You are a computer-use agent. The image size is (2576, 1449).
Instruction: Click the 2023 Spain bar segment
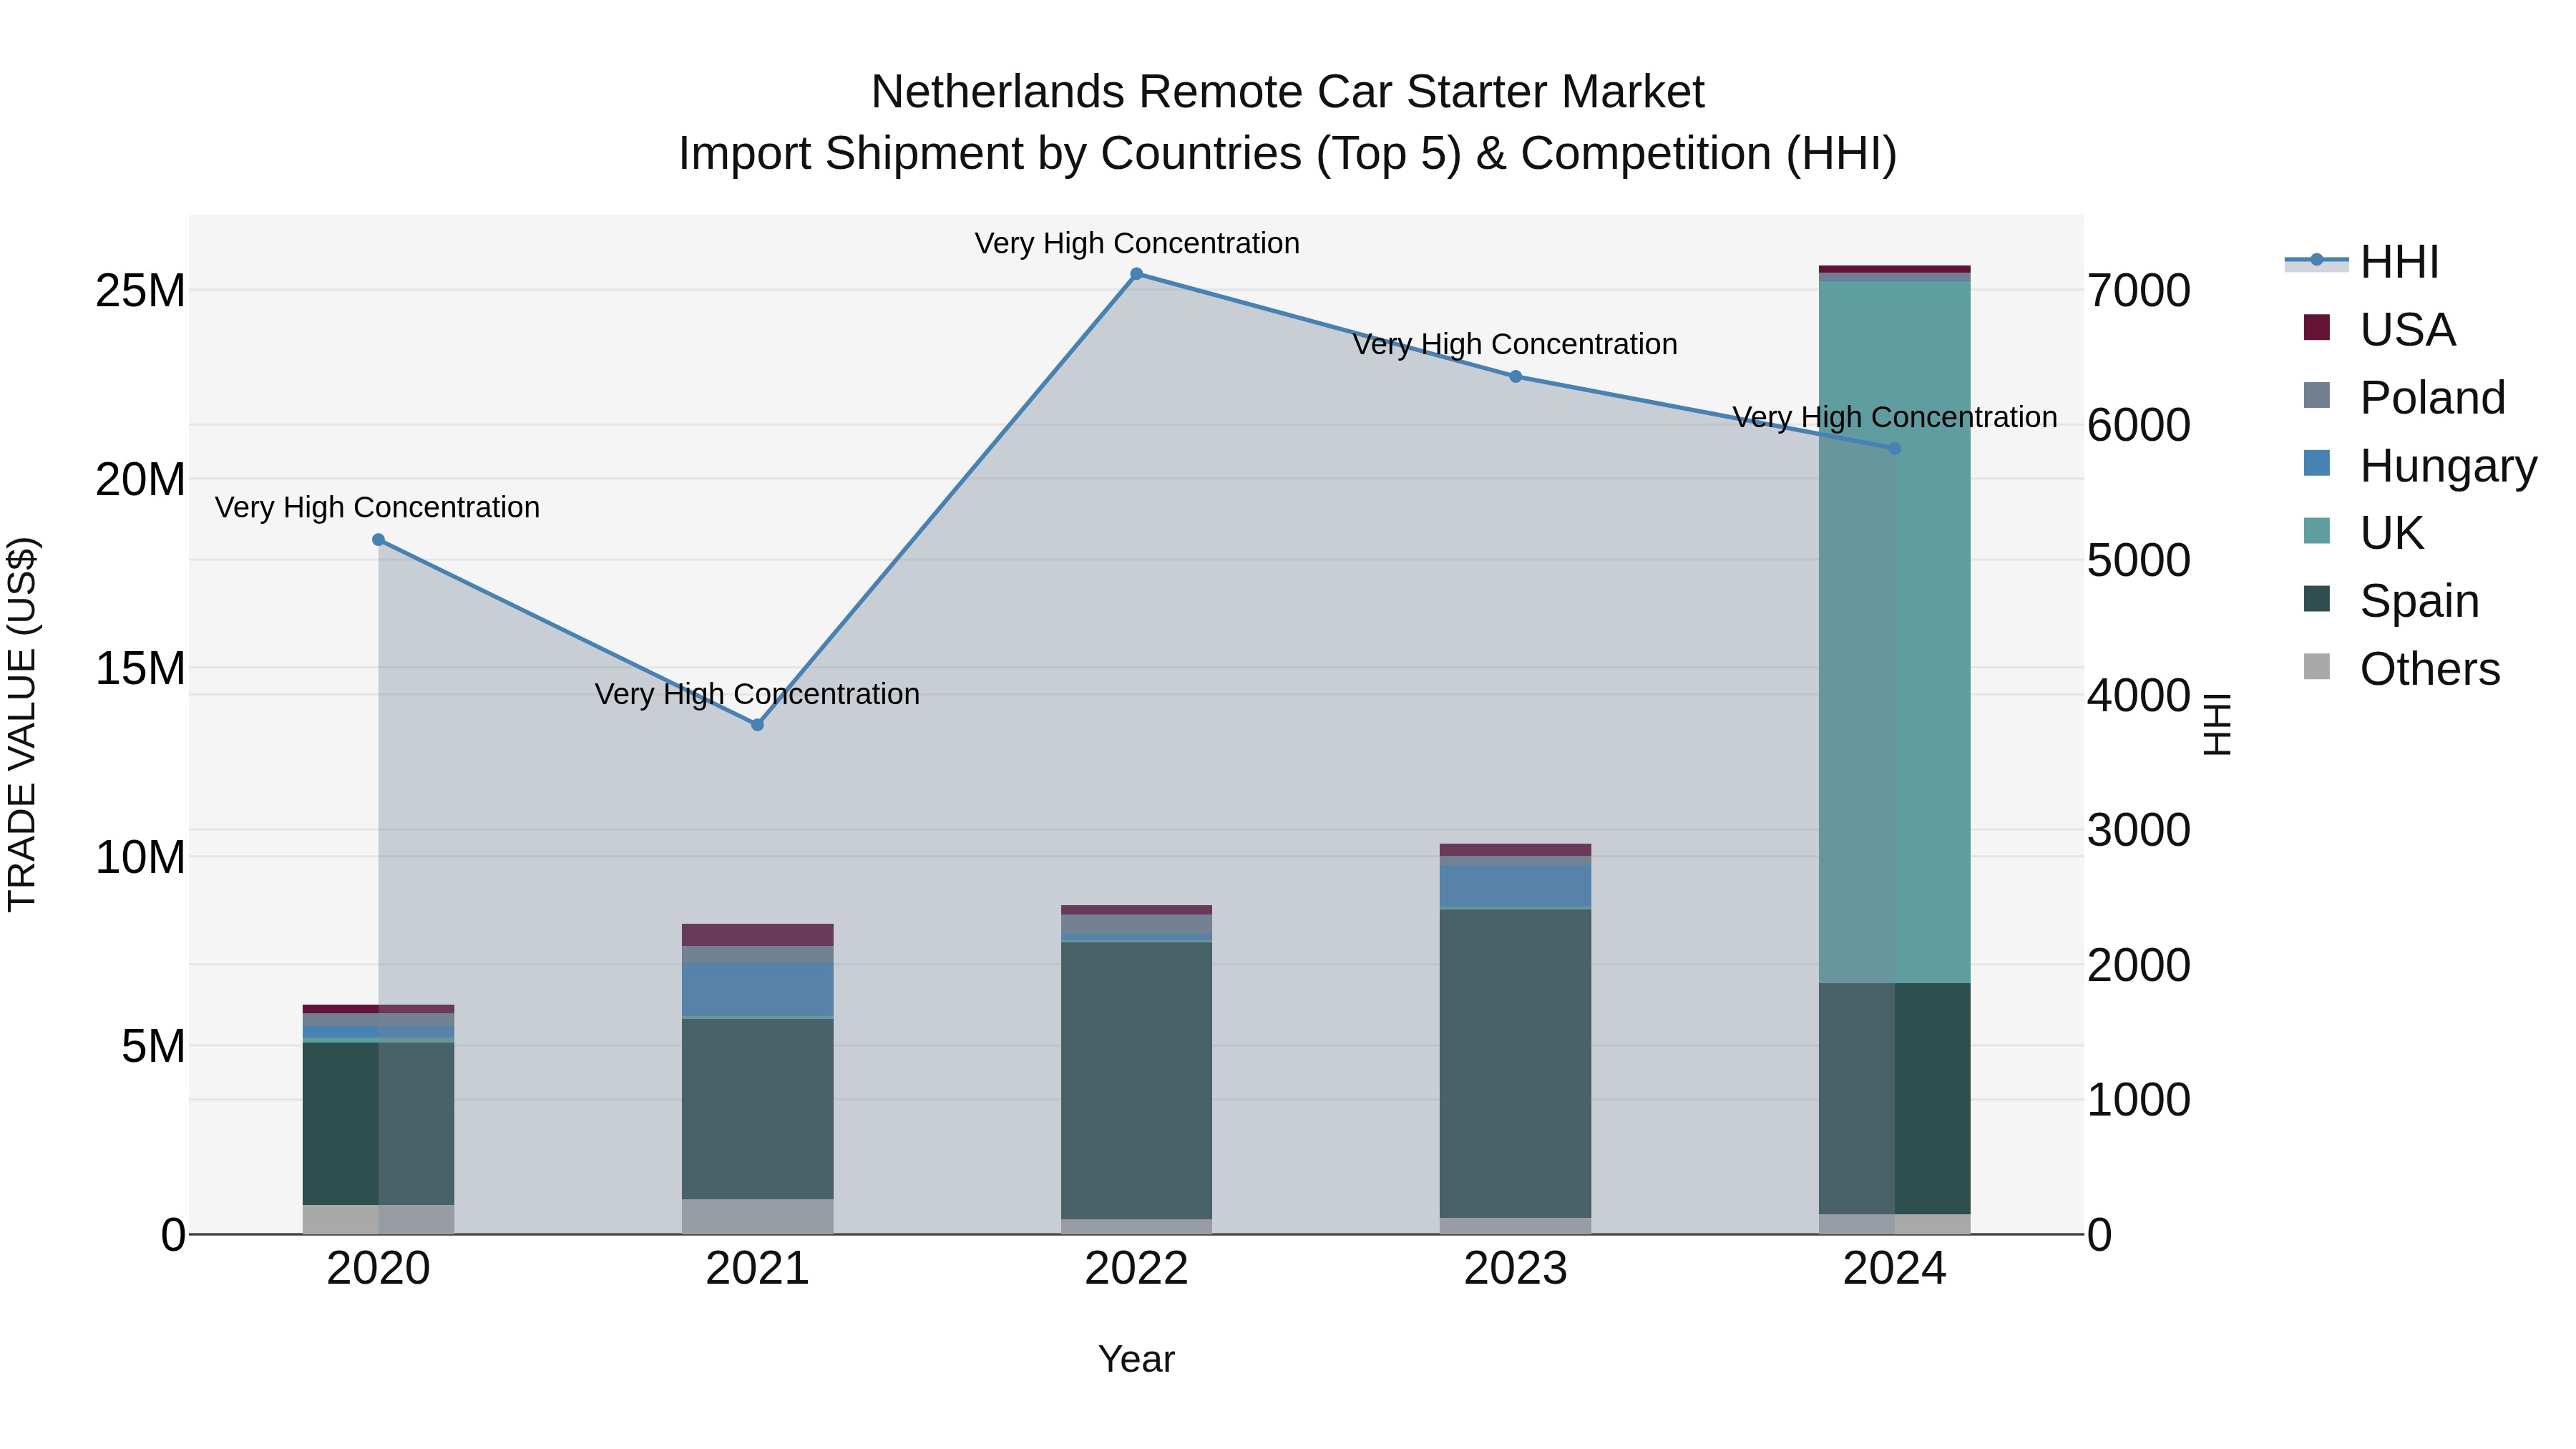point(1515,1064)
